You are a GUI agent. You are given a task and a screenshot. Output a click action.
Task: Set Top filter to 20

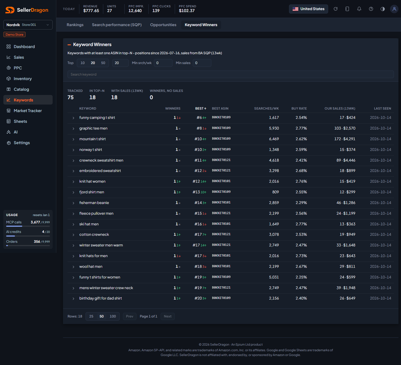(93, 63)
